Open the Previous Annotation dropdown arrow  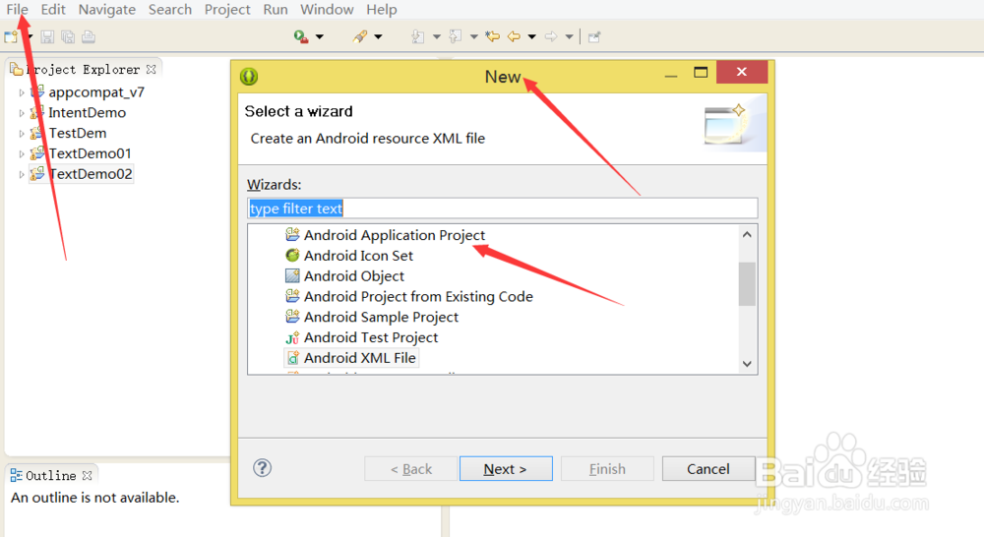click(474, 37)
